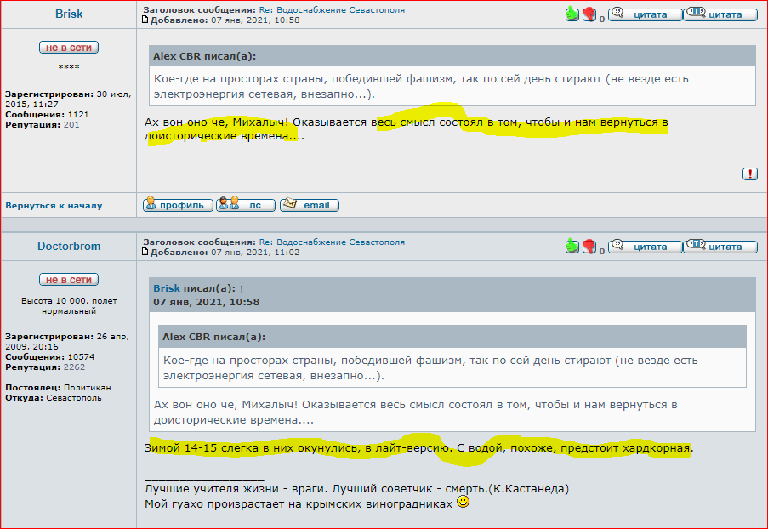768x529 pixels.
Task: Quote Doctorbrom's post using first цитата button
Action: 645,247
